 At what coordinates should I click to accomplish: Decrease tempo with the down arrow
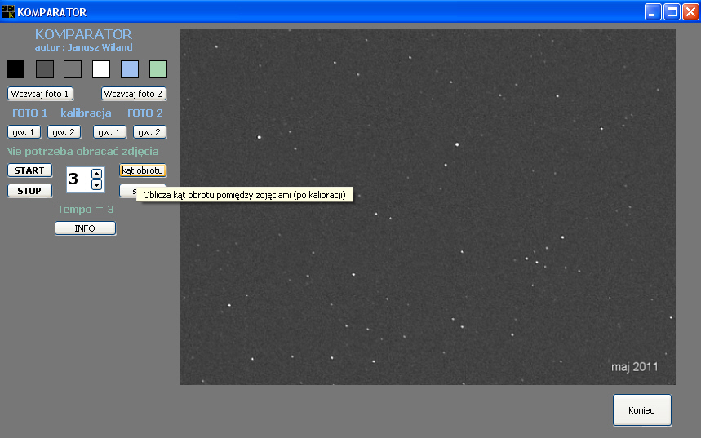[x=96, y=184]
